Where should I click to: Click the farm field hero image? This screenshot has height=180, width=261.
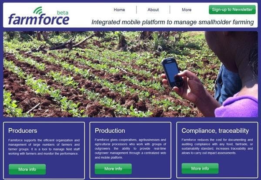tap(130, 74)
